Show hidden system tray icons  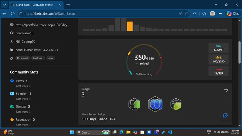[x=203, y=132]
